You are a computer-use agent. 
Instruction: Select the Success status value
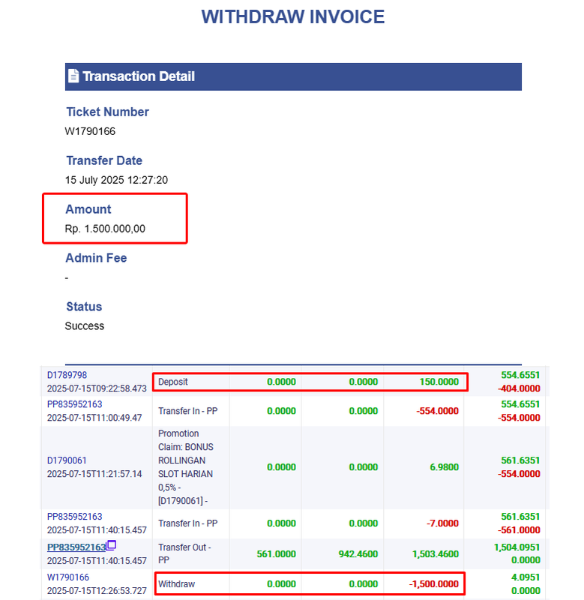pyautogui.click(x=85, y=325)
